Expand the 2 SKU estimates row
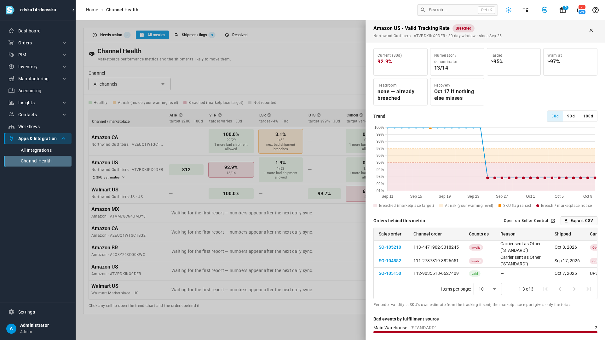Image resolution: width=605 pixels, height=340 pixels. pyautogui.click(x=109, y=178)
